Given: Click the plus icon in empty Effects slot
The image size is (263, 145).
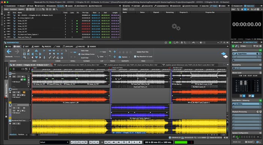Looking at the screenshot, I should tap(233, 60).
